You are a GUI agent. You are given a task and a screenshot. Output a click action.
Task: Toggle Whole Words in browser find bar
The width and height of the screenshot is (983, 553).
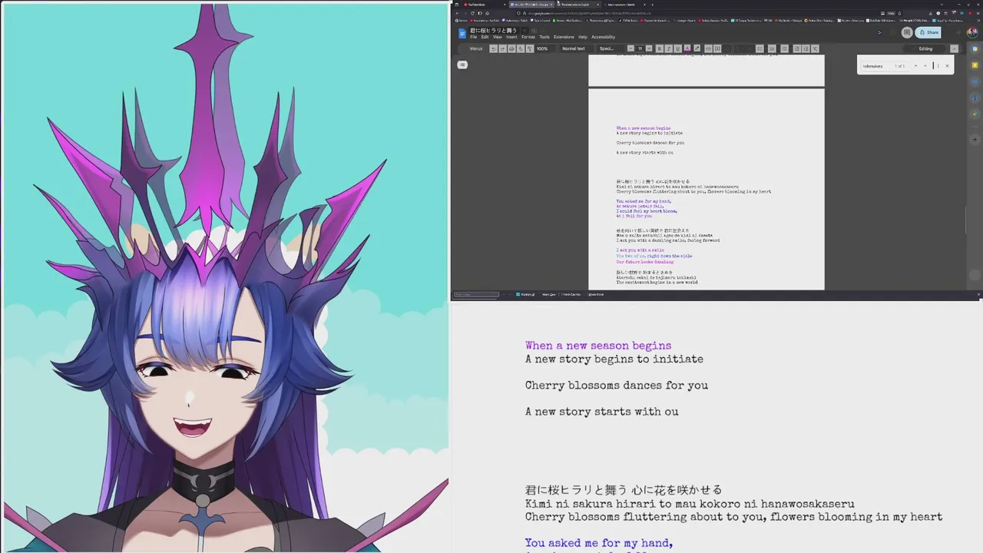596,294
